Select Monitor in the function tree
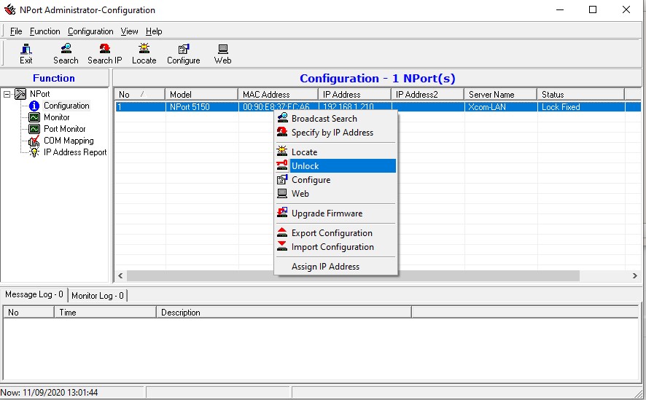 (x=56, y=117)
